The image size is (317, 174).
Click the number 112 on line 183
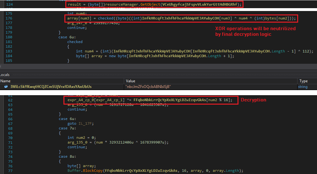coord(306,51)
